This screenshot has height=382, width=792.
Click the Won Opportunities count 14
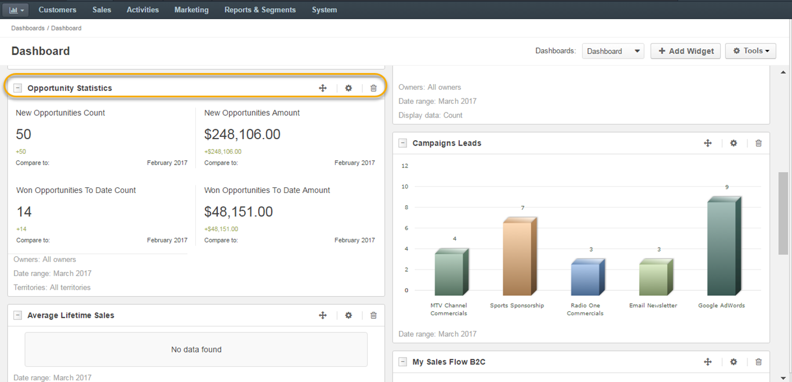(24, 212)
